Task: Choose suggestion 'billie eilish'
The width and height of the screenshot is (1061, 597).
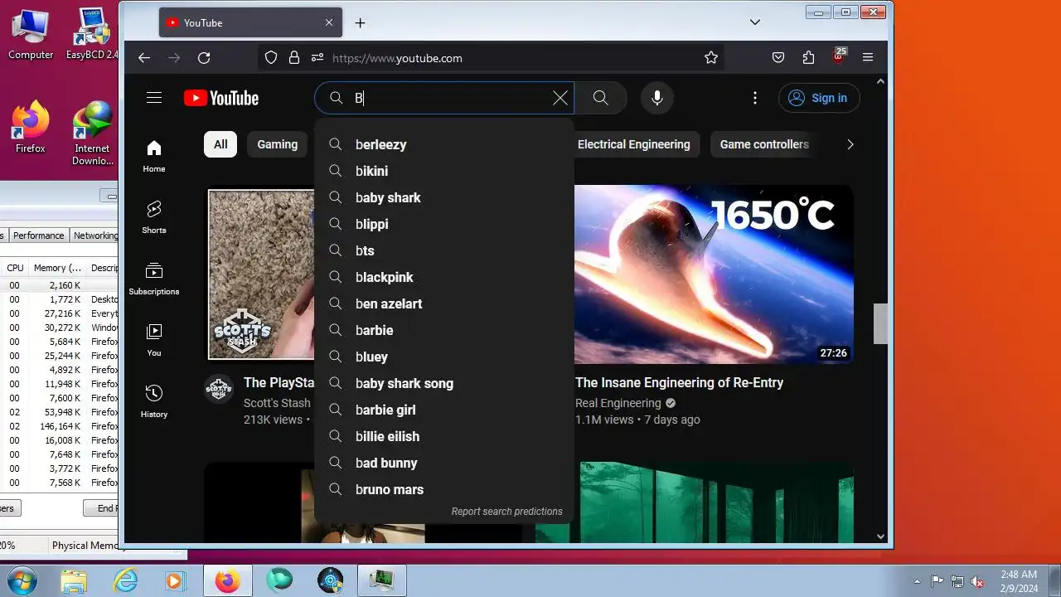Action: coord(444,436)
